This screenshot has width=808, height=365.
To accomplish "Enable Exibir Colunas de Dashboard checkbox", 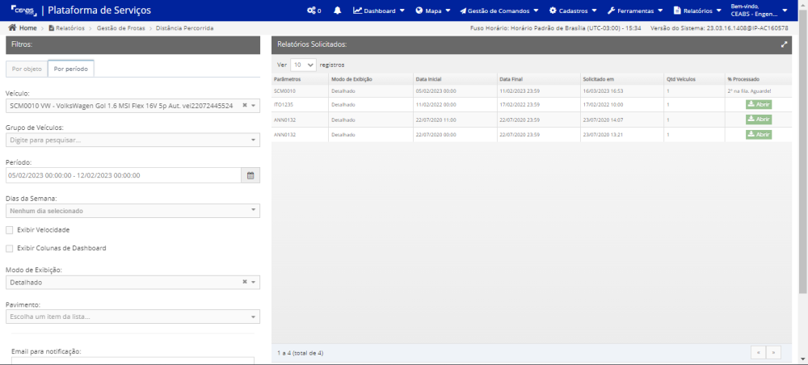I will tap(9, 248).
